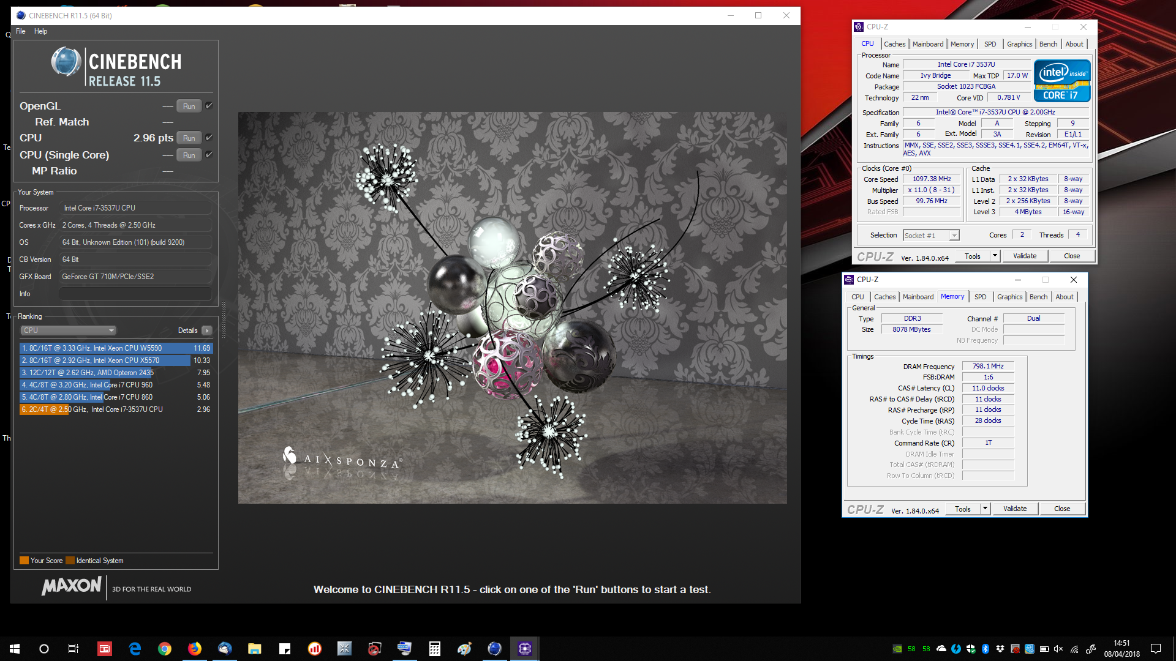1176x661 pixels.
Task: Switch to Cinebench on the taskbar
Action: (x=495, y=649)
